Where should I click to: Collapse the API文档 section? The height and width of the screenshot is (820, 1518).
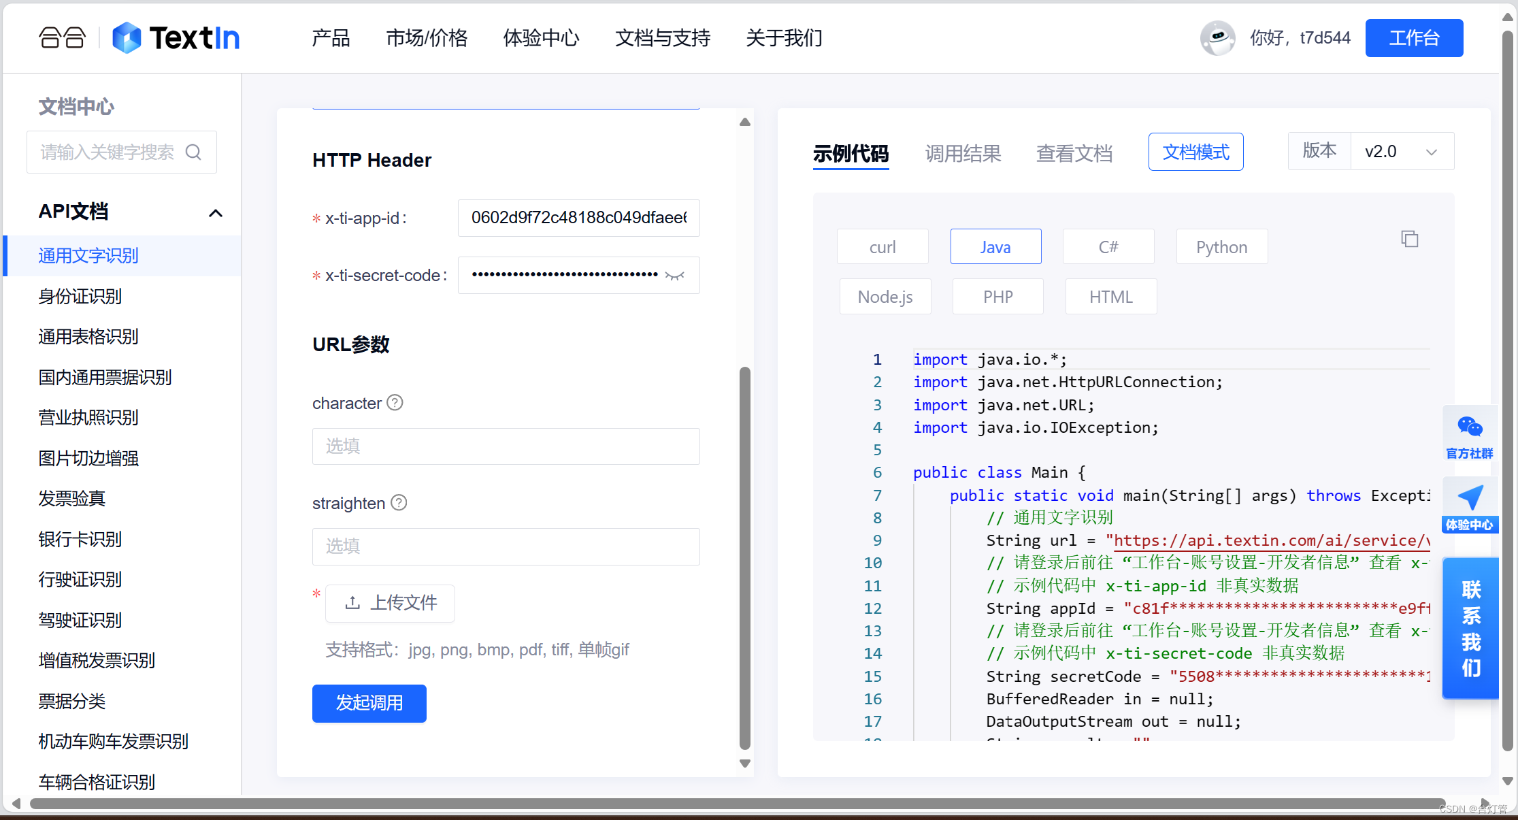click(216, 212)
